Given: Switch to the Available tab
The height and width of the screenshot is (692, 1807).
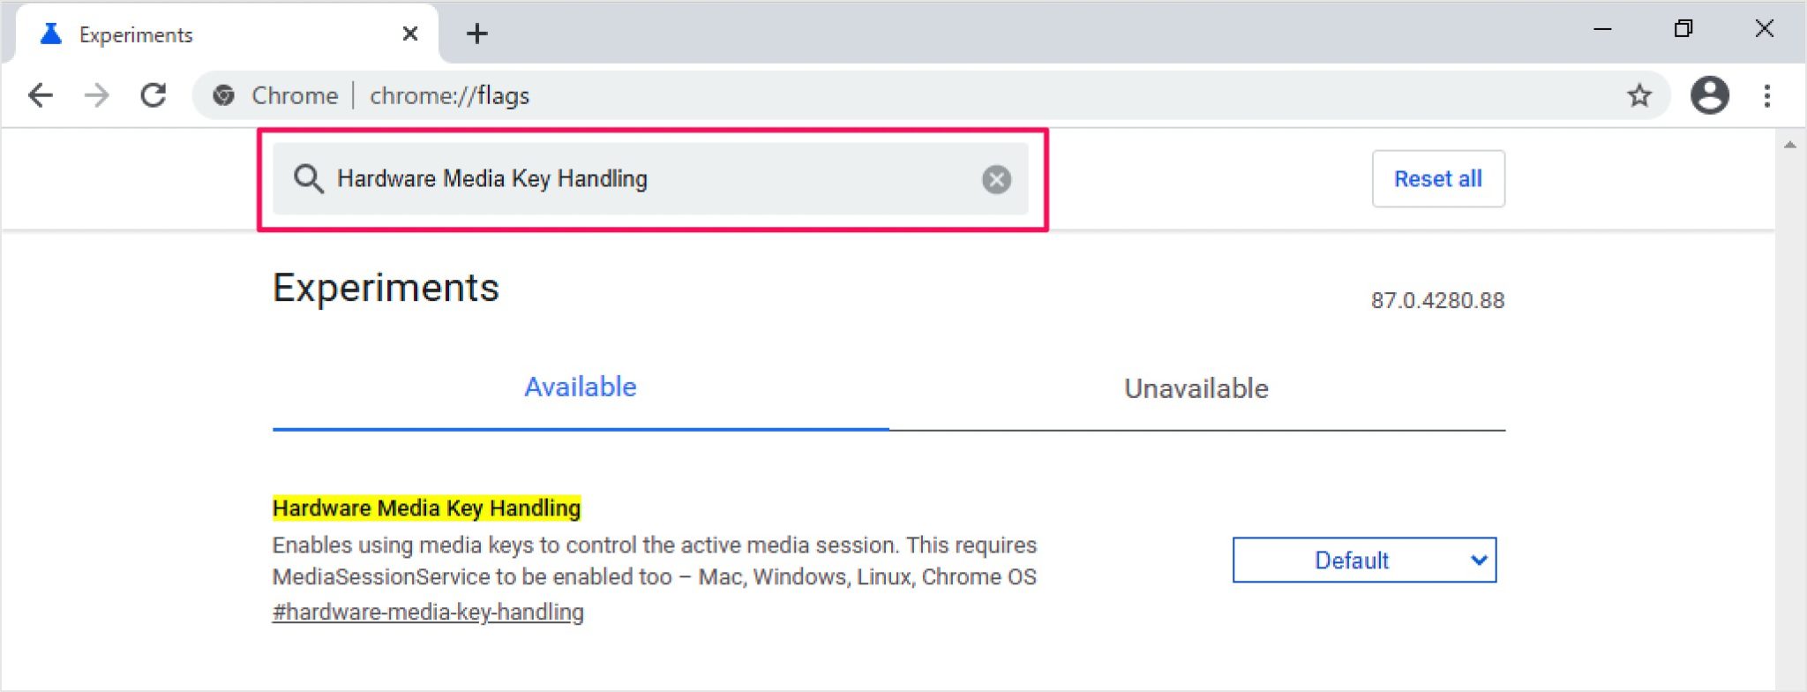Looking at the screenshot, I should click(580, 387).
